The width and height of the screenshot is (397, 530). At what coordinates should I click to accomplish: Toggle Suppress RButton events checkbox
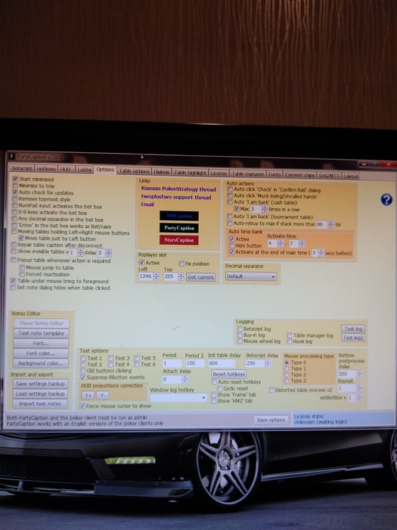82,377
